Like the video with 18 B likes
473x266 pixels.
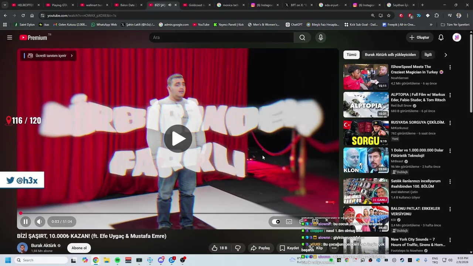tap(220, 248)
